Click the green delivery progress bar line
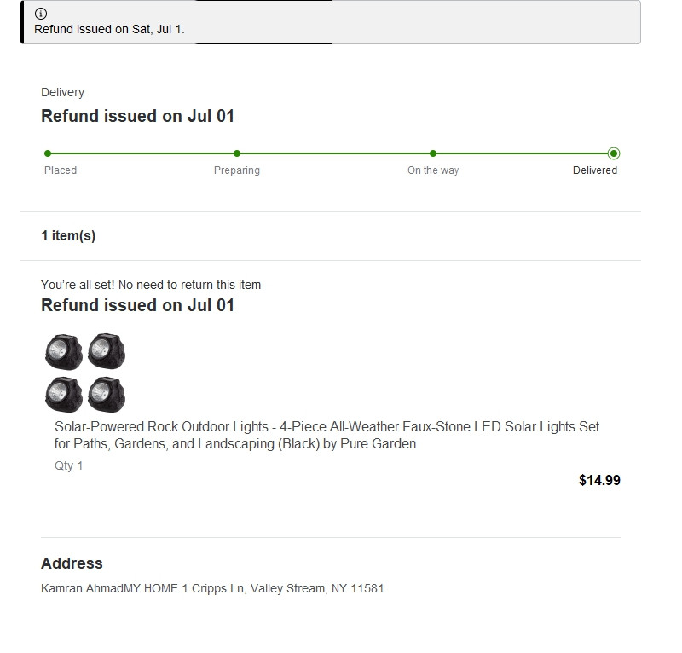The image size is (682, 653). [332, 153]
